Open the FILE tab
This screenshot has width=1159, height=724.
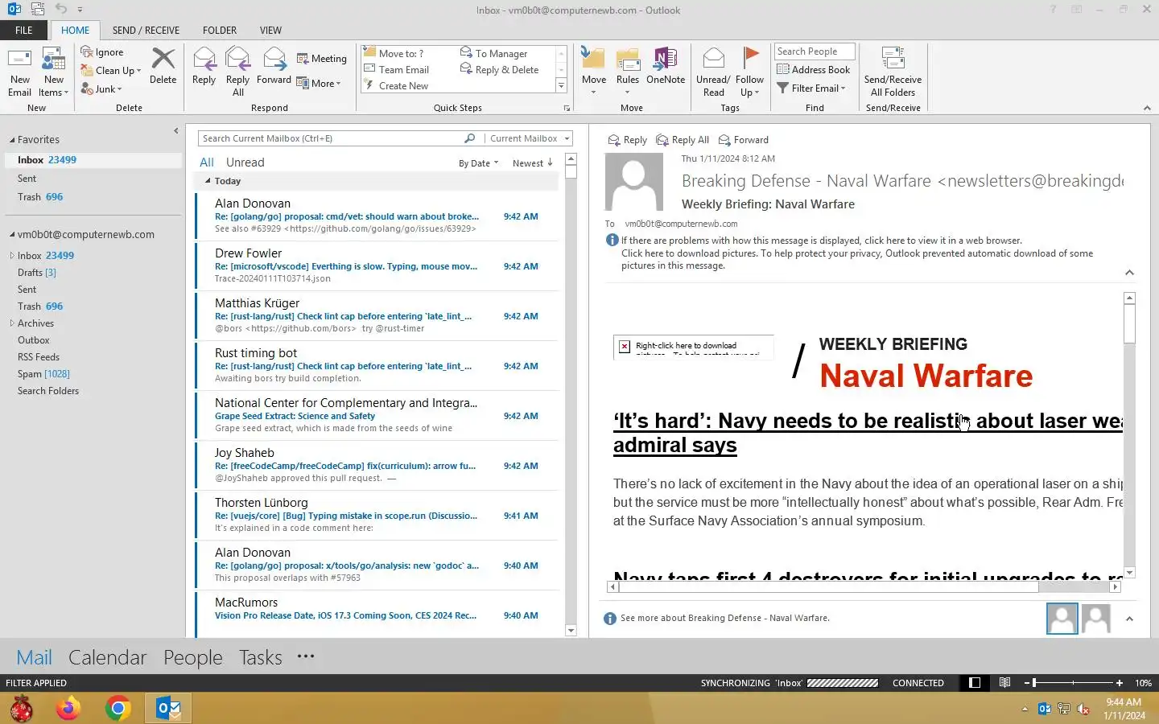[x=24, y=31]
